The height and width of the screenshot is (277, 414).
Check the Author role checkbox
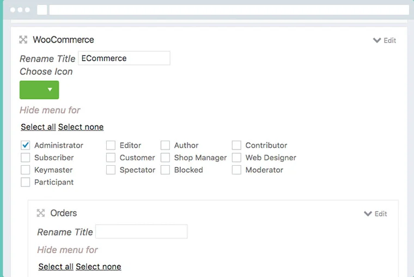pos(165,146)
